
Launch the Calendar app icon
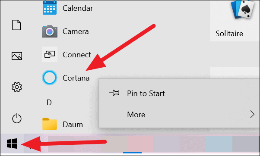50,8
